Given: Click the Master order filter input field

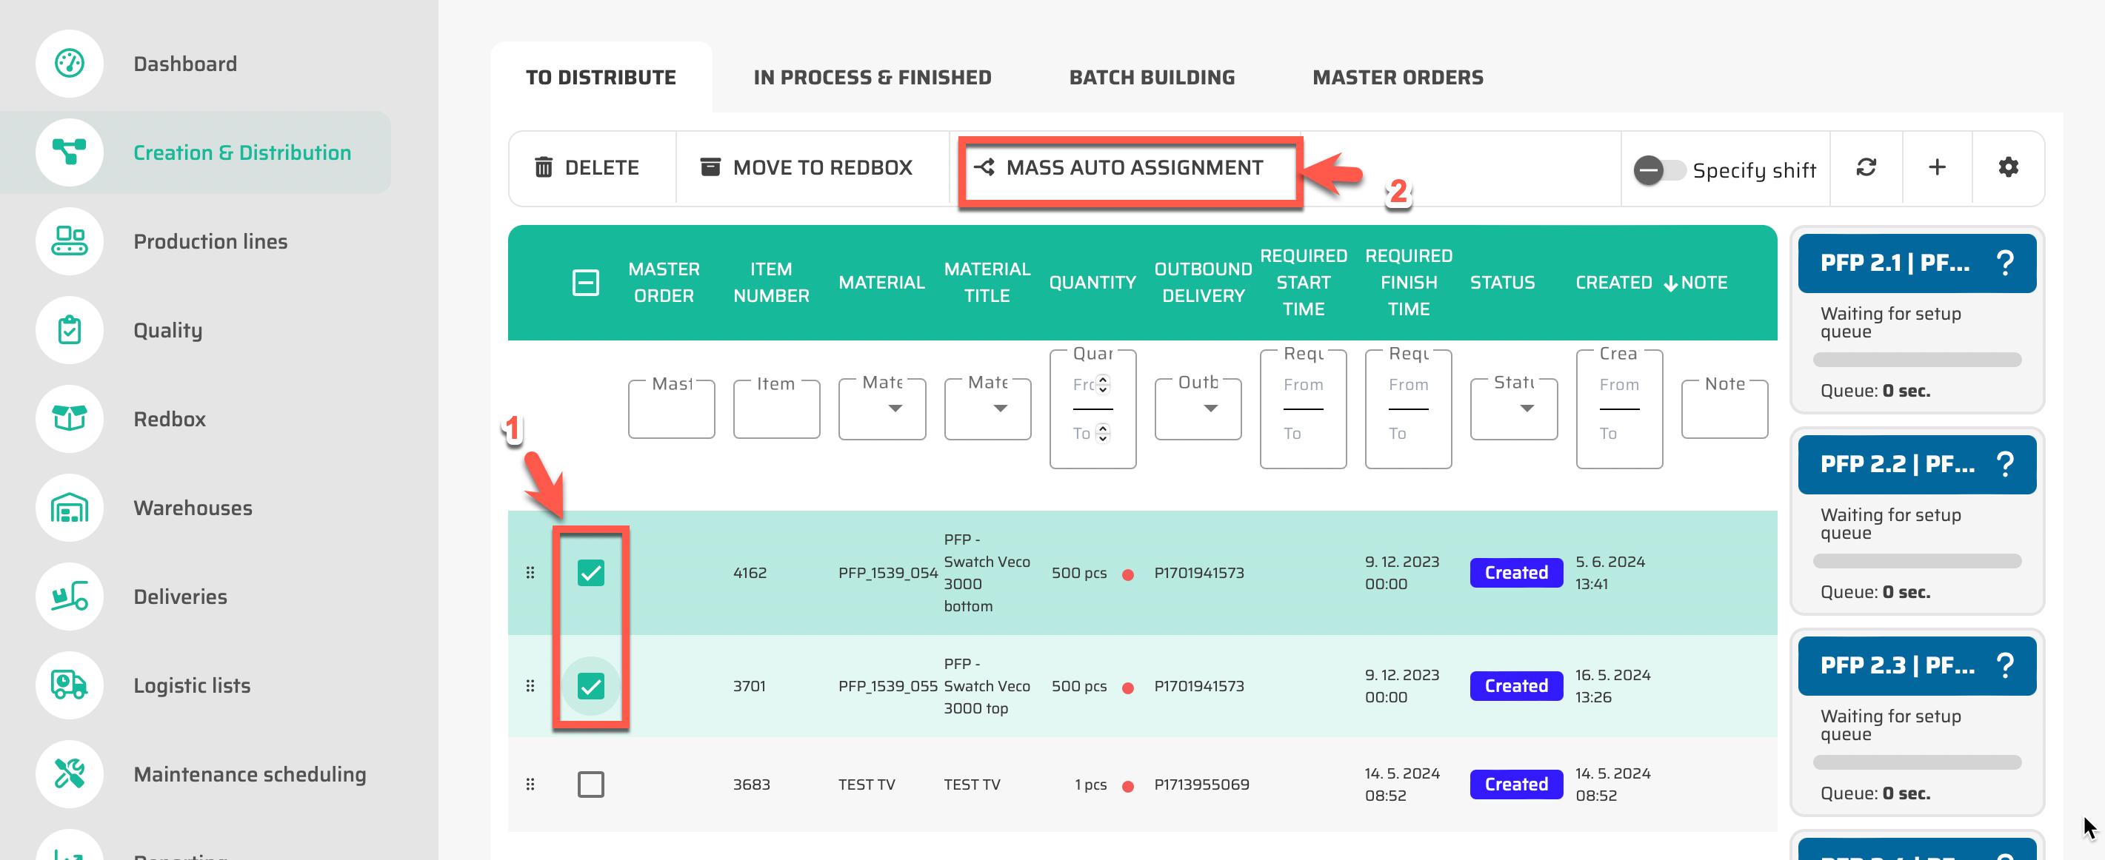Looking at the screenshot, I should coord(671,411).
